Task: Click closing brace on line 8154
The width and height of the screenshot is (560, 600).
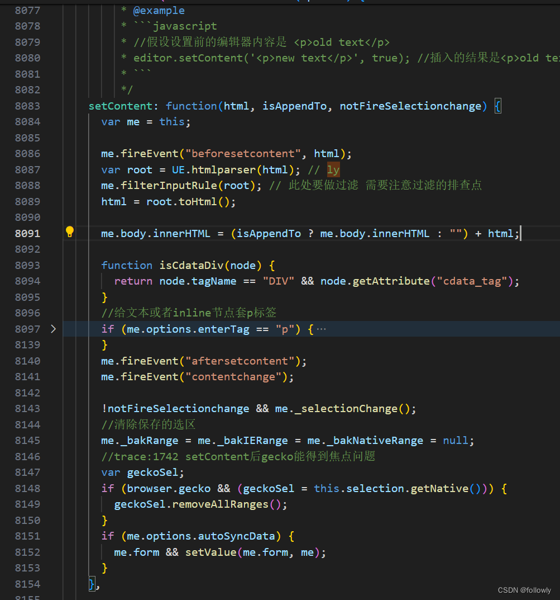Action: (92, 584)
